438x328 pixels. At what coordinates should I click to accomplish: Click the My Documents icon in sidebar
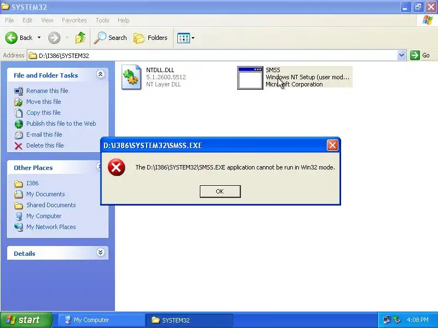pos(19,194)
